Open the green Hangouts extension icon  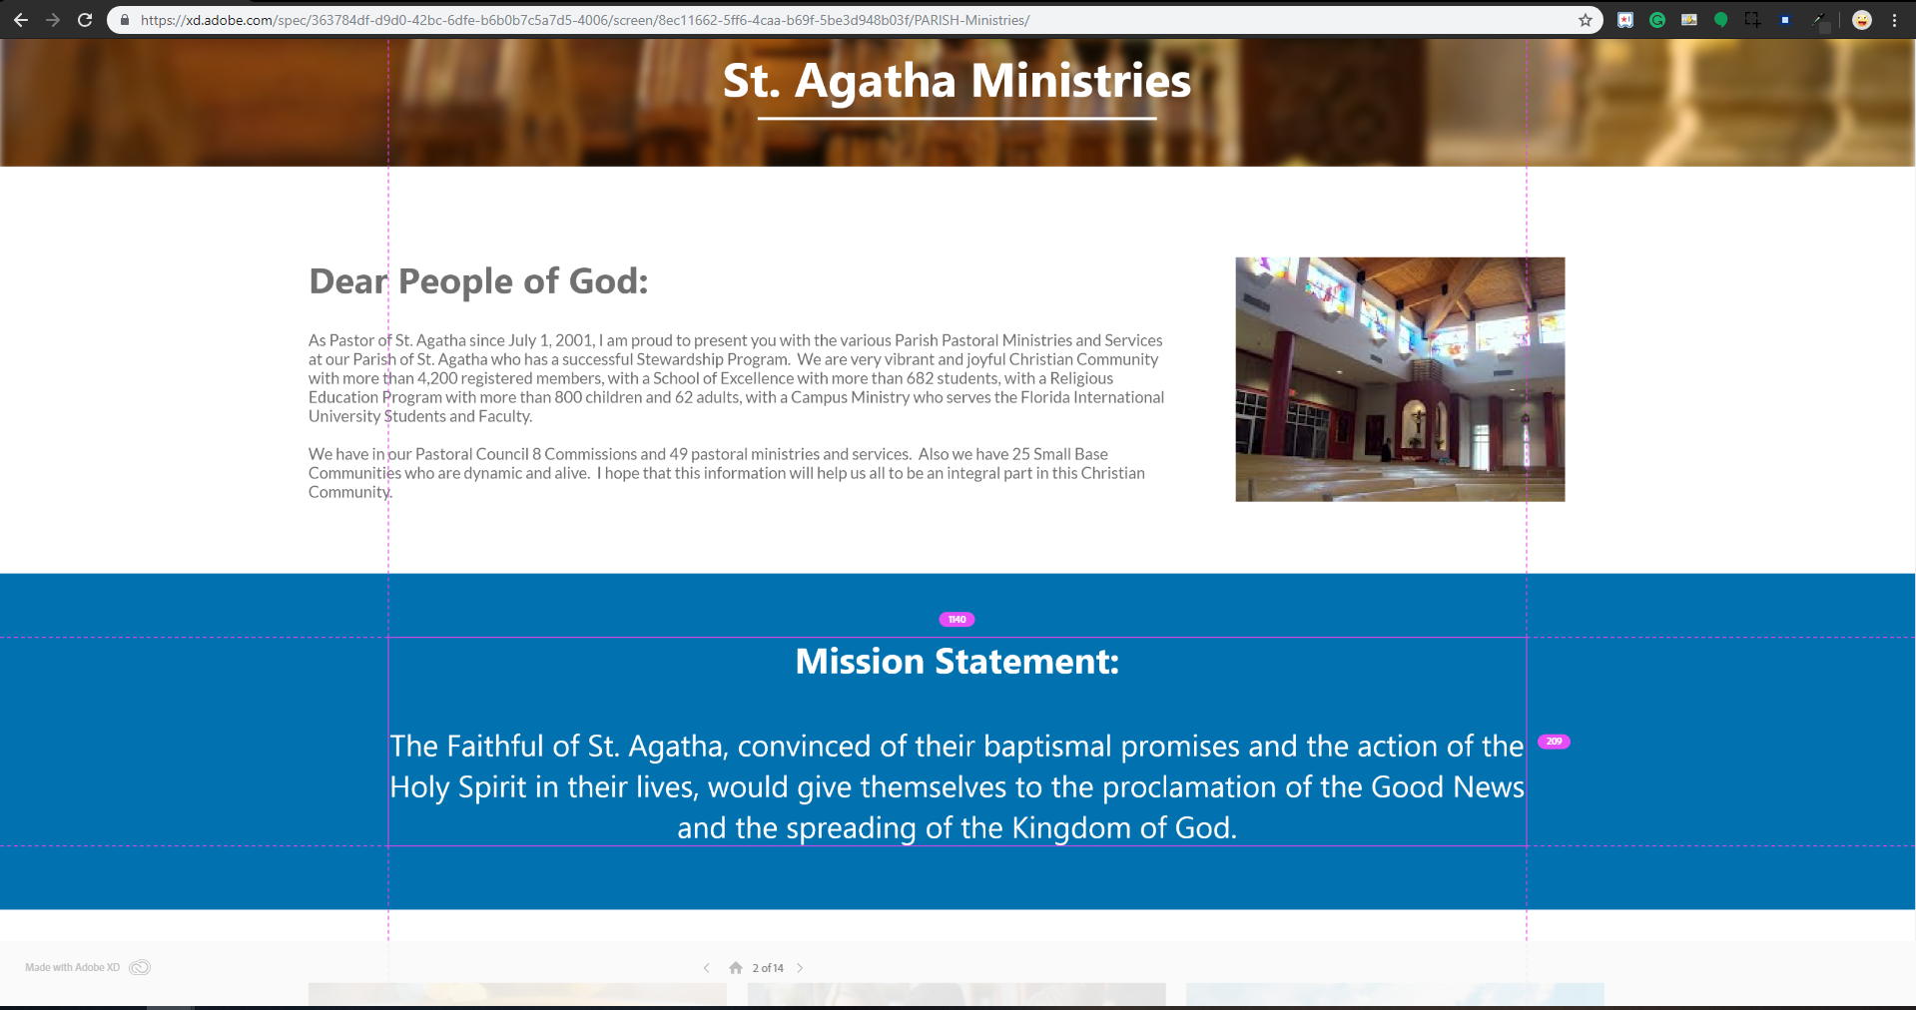pos(1720,20)
